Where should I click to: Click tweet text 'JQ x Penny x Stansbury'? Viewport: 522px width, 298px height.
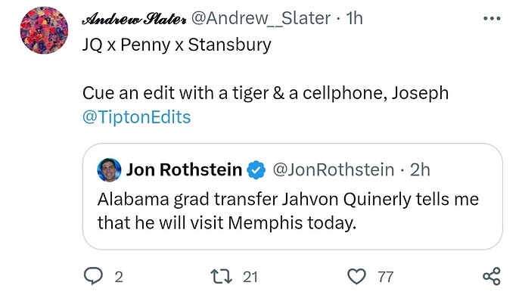pos(177,45)
